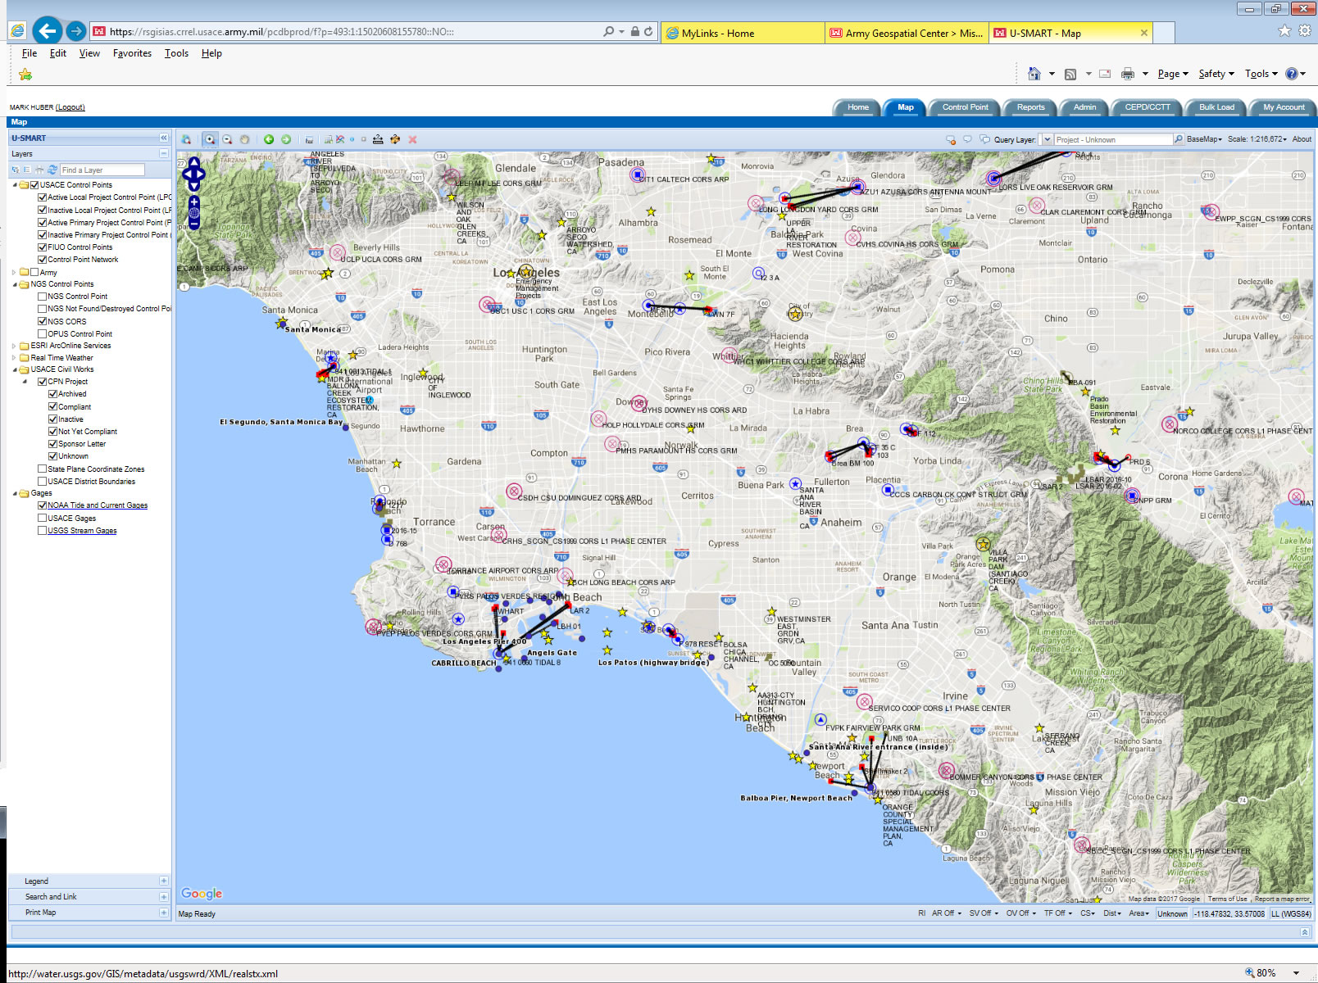
Task: Select the Zoom Out magnifier tool
Action: coord(227,139)
